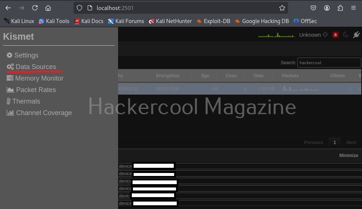
Task: Click the Unknown GPS crosshair icon
Action: [325, 35]
